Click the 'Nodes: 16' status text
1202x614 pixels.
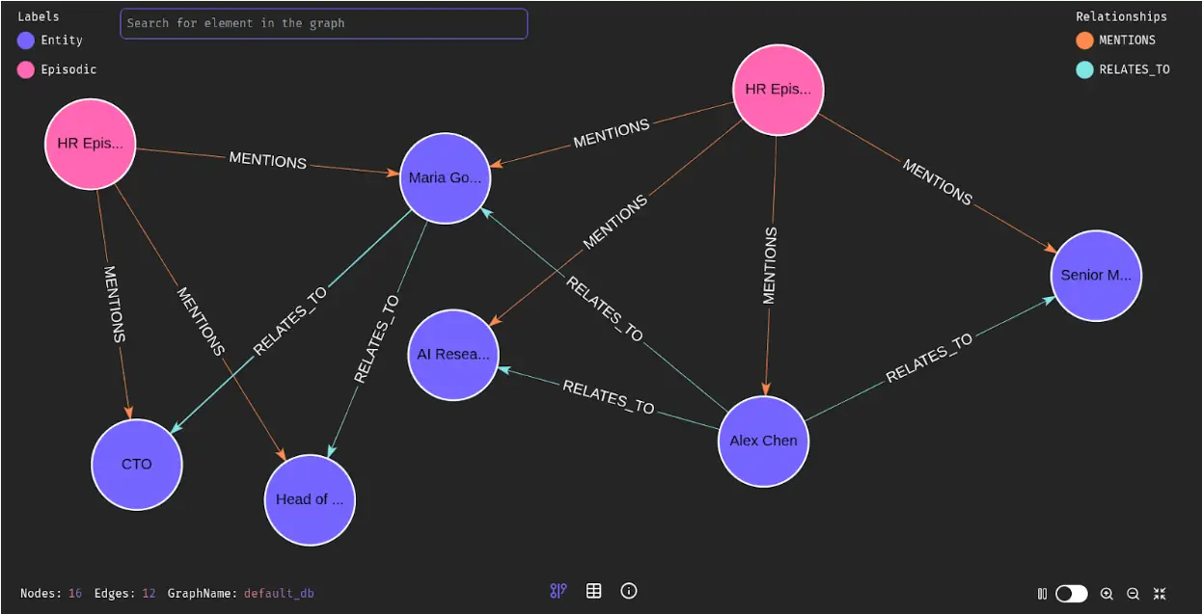[51, 593]
